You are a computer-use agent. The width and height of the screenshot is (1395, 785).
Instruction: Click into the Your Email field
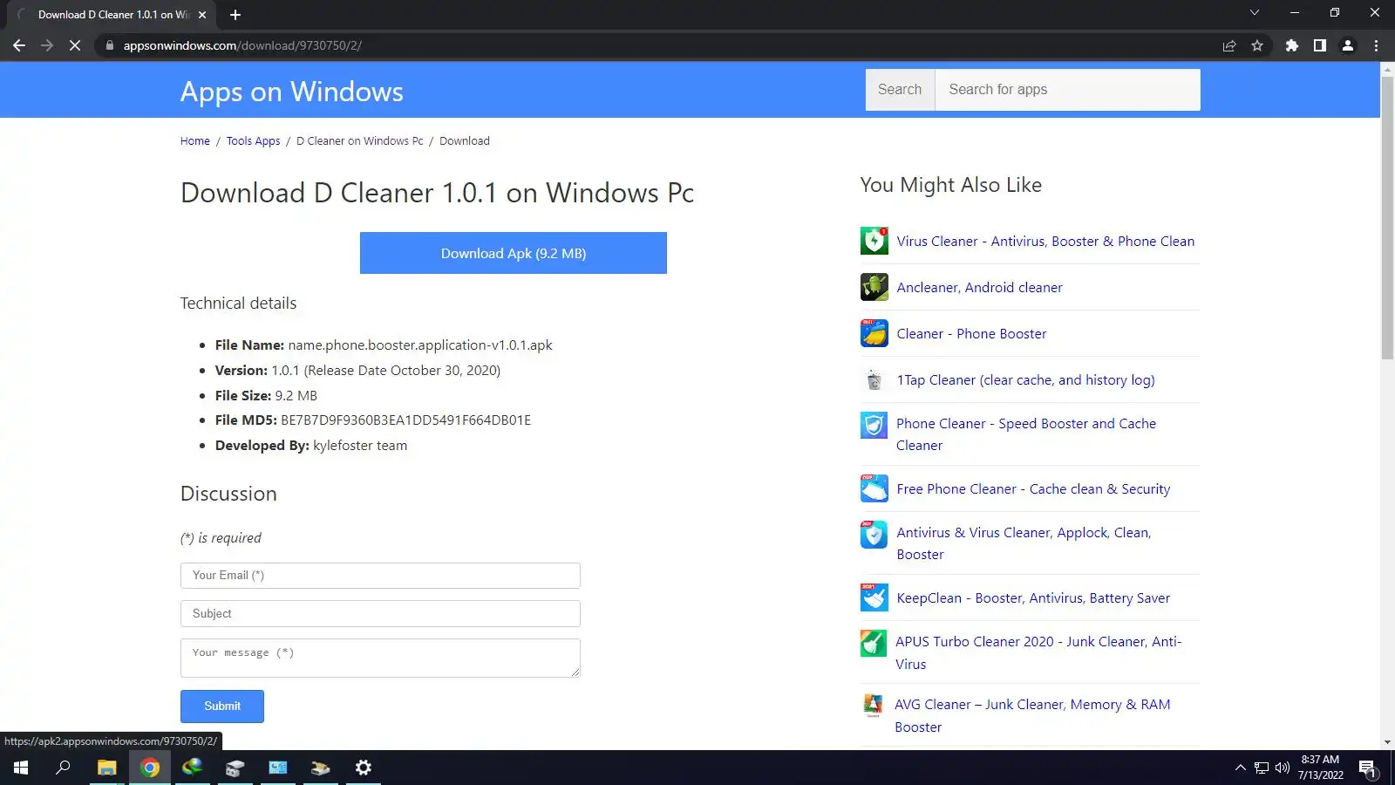[x=380, y=576]
